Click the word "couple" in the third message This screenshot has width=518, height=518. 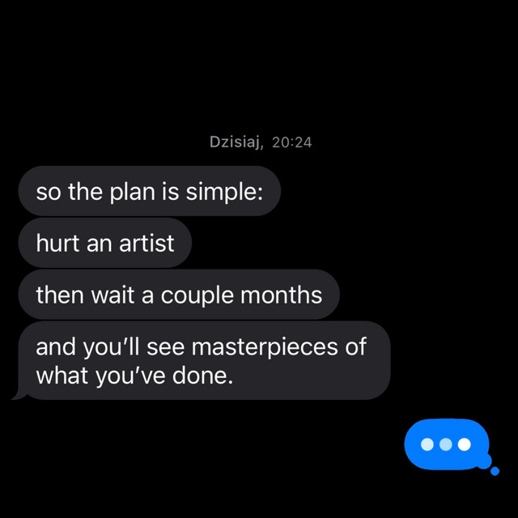click(198, 295)
